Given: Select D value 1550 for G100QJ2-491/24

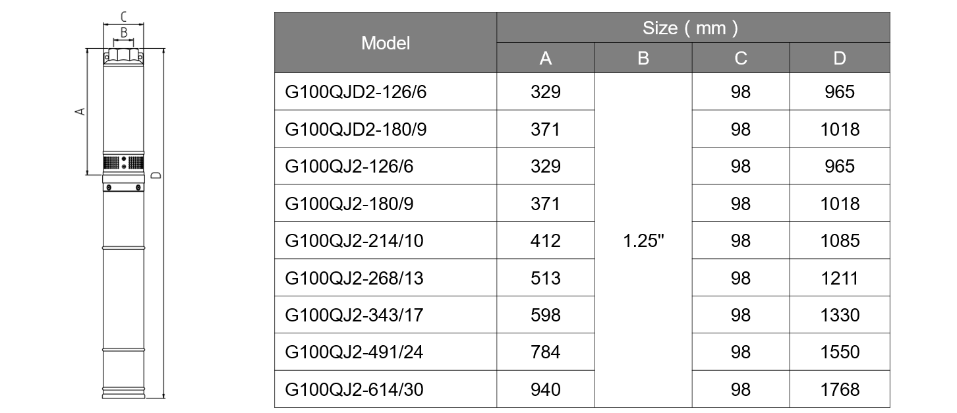Looking at the screenshot, I should coord(840,352).
